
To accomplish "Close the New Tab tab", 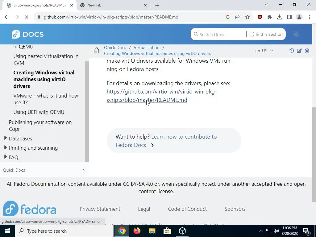I will 145,6.
